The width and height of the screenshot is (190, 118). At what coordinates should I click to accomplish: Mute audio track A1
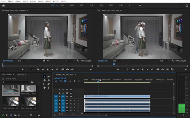coord(71,101)
